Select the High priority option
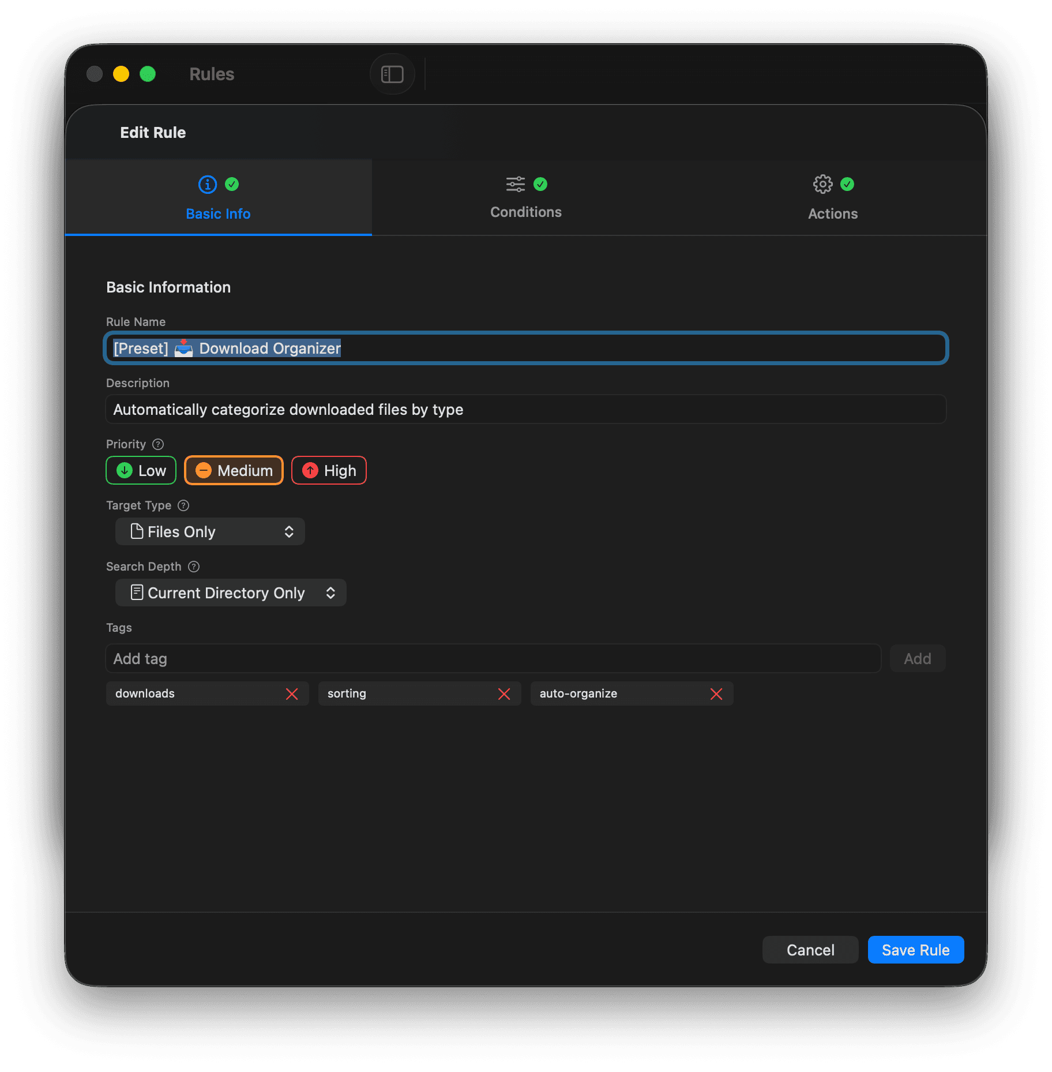1052x1072 pixels. point(329,470)
